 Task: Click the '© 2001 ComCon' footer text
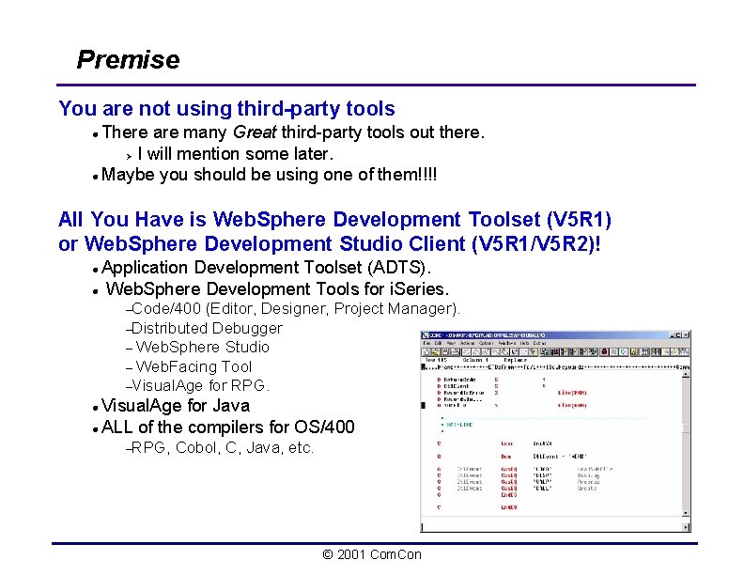pyautogui.click(x=372, y=554)
